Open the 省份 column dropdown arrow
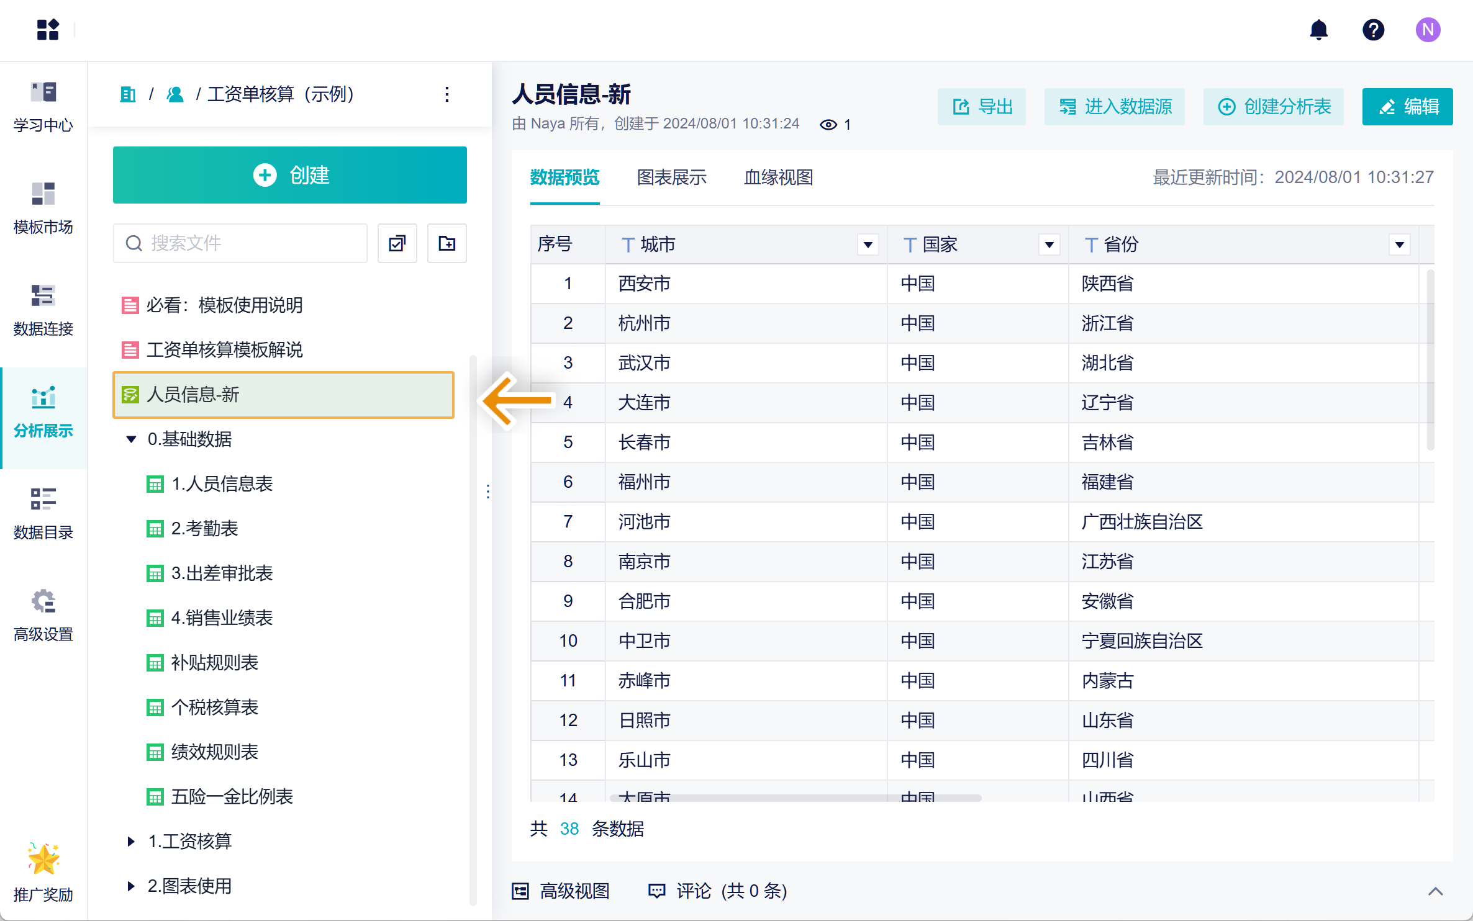The height and width of the screenshot is (921, 1473). coord(1399,245)
